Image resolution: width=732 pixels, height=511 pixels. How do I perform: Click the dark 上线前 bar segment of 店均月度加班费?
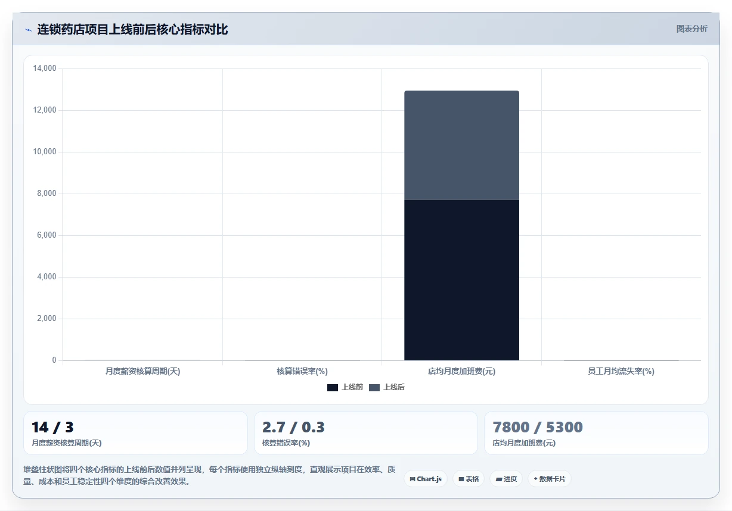[461, 280]
